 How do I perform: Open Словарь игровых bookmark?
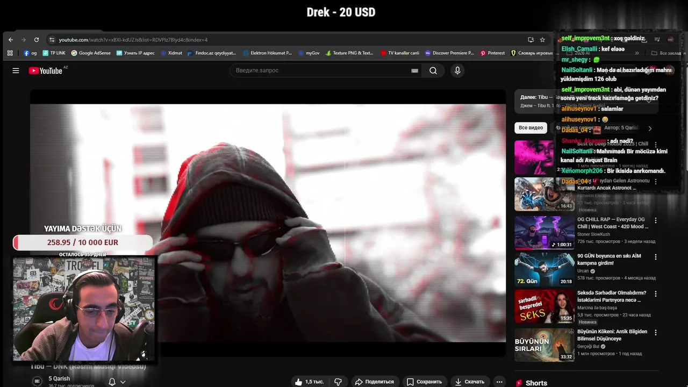point(531,53)
